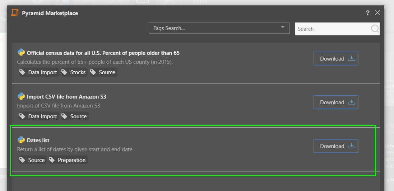Click the magnifying glass search icon
The height and width of the screenshot is (191, 394).
pyautogui.click(x=375, y=29)
